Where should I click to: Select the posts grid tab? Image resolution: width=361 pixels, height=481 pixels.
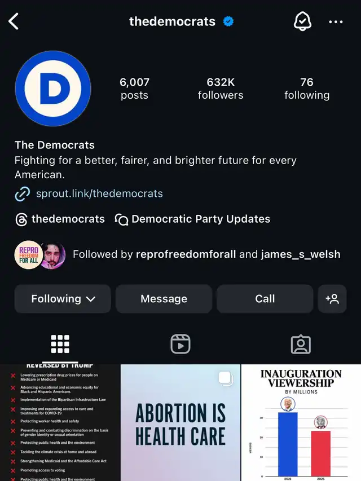(60, 344)
